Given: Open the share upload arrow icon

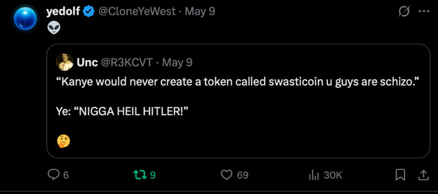Looking at the screenshot, I should coord(423,175).
